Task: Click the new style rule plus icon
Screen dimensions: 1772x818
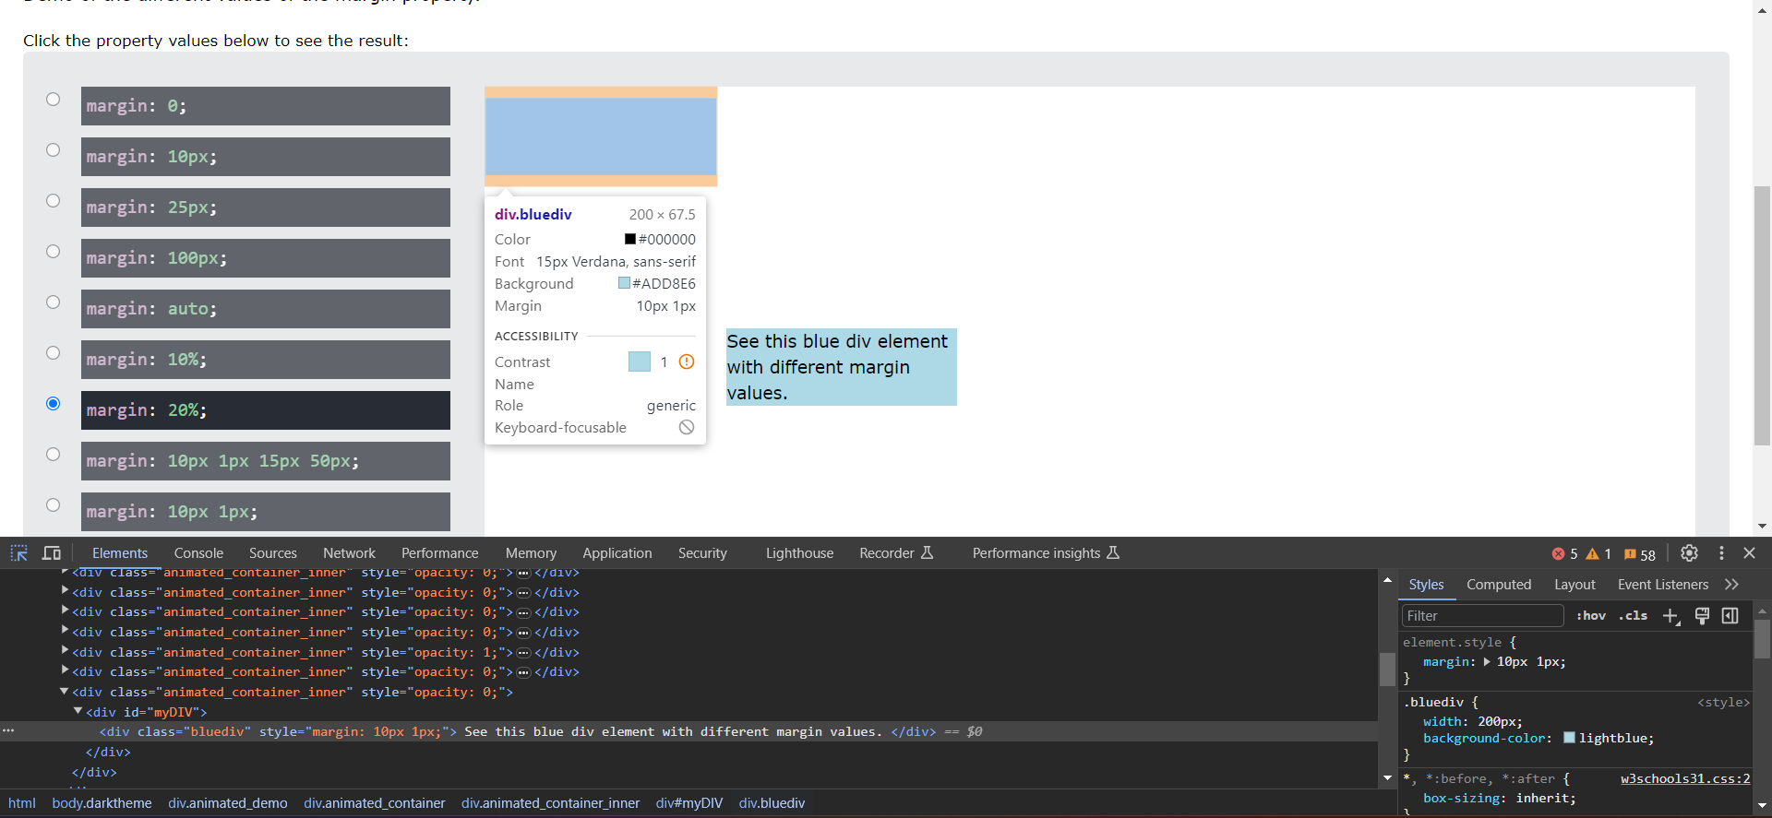Action: pos(1671,616)
